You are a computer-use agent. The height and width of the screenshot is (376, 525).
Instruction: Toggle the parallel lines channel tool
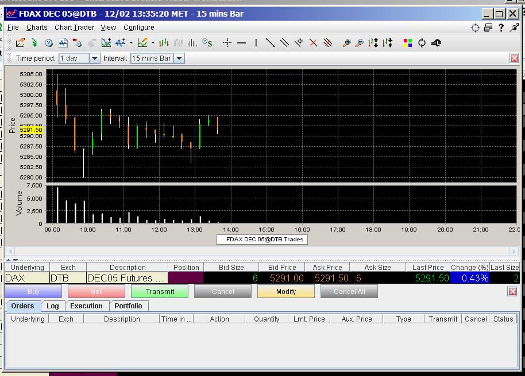click(x=284, y=43)
